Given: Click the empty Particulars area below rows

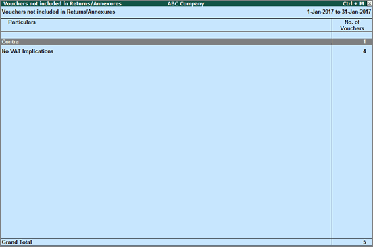Looking at the screenshot, I should click(166, 146).
